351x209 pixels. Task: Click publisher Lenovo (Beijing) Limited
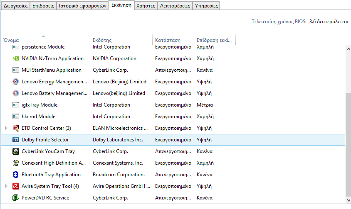pos(119,82)
